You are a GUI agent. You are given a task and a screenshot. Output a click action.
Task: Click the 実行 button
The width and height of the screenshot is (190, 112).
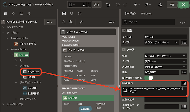(96, 5)
